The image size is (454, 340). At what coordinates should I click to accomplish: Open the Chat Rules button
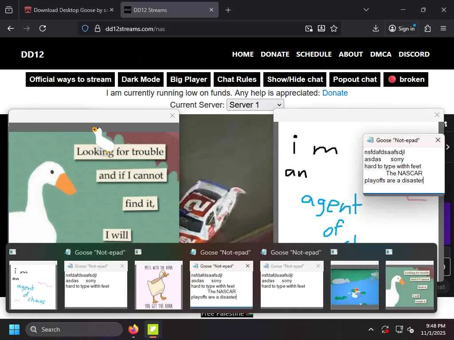(x=237, y=80)
